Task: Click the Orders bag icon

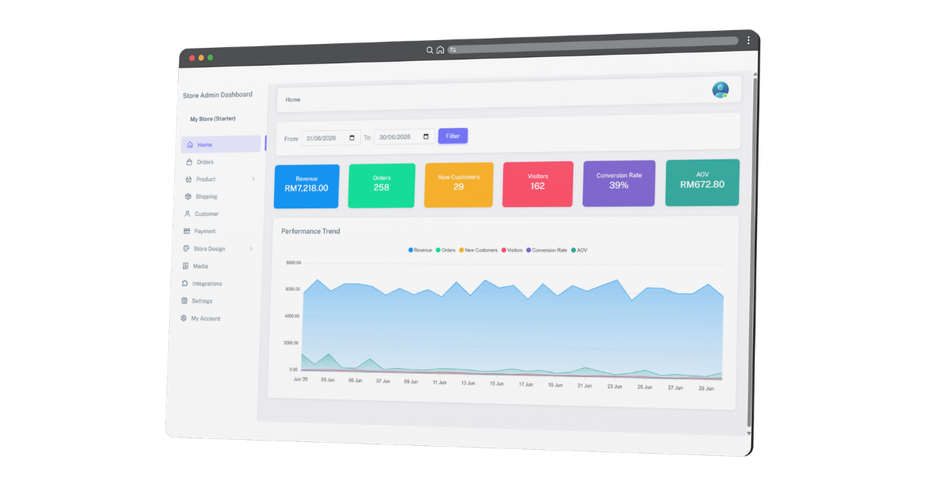Action: click(189, 162)
